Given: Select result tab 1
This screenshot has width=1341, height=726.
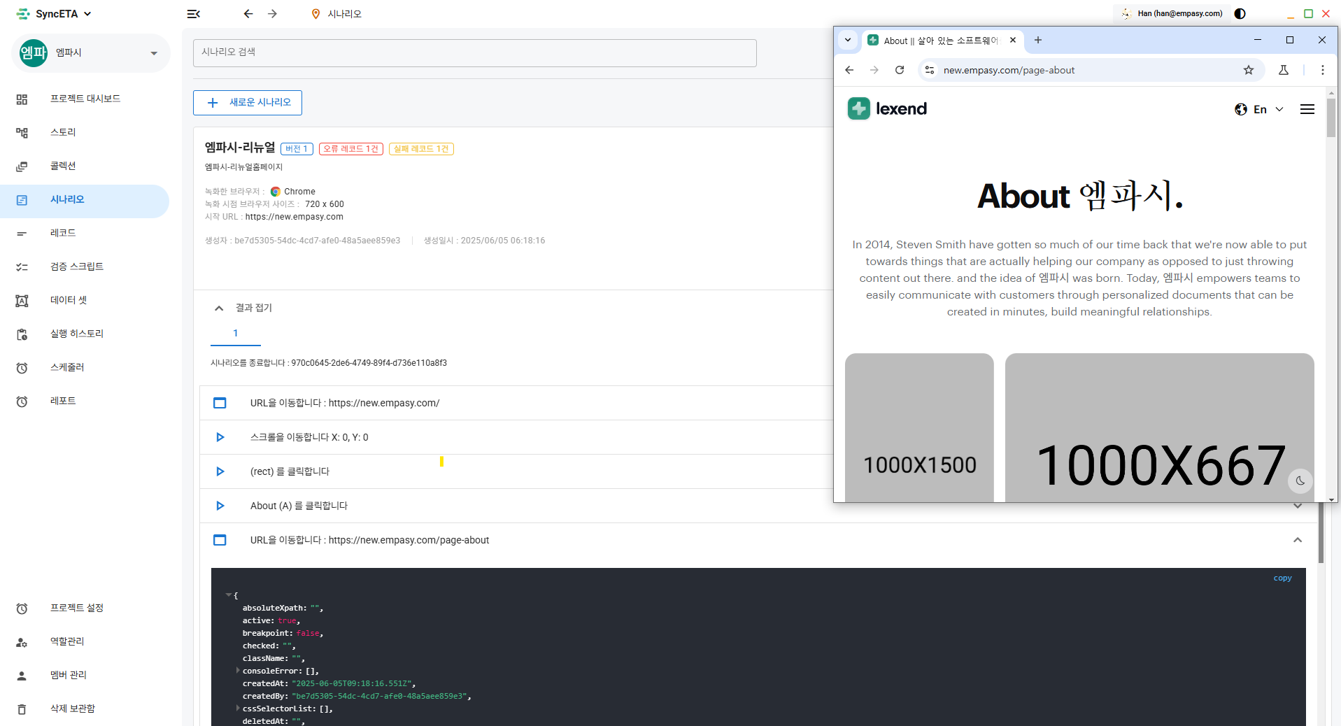Looking at the screenshot, I should [236, 334].
